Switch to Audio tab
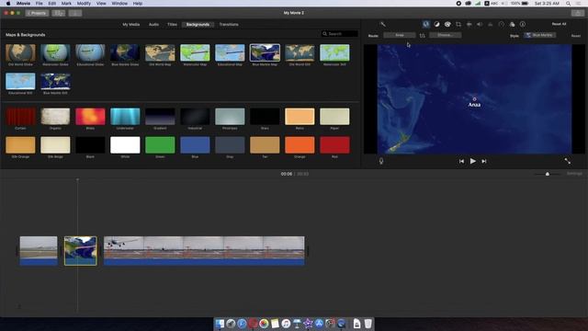Viewport: 588px width, 331px height. [x=153, y=25]
